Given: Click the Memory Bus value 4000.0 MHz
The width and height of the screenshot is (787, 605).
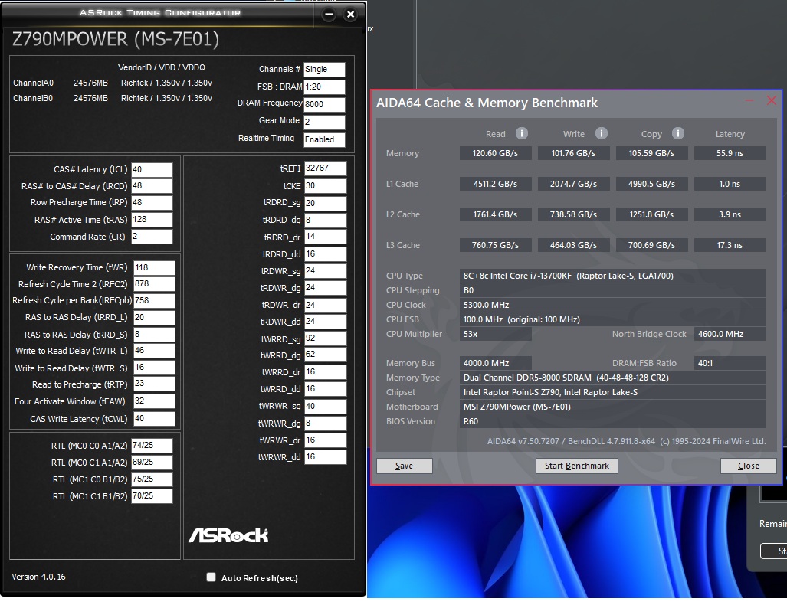Looking at the screenshot, I should click(x=495, y=363).
